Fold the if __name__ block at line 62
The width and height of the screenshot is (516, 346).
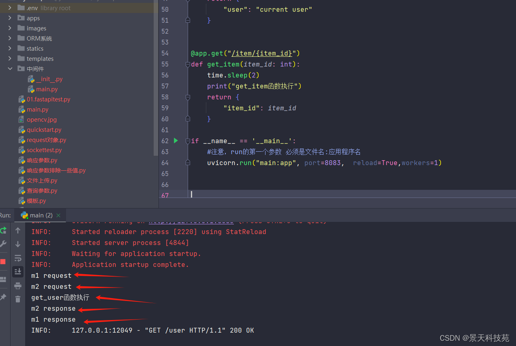(x=188, y=141)
